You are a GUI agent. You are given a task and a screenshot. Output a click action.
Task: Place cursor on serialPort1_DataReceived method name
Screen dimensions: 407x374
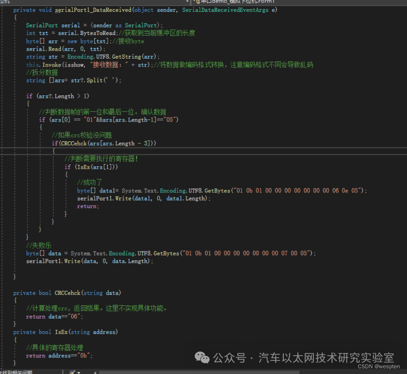93,10
